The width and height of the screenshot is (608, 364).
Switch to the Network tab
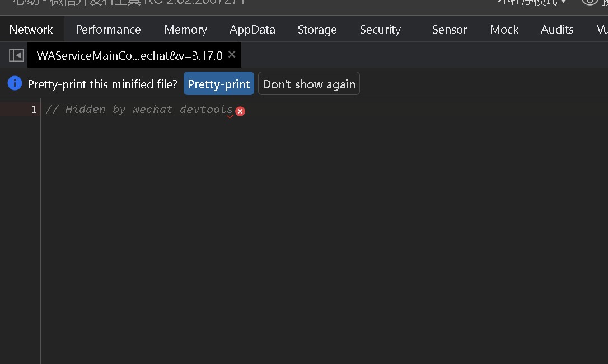click(x=31, y=30)
